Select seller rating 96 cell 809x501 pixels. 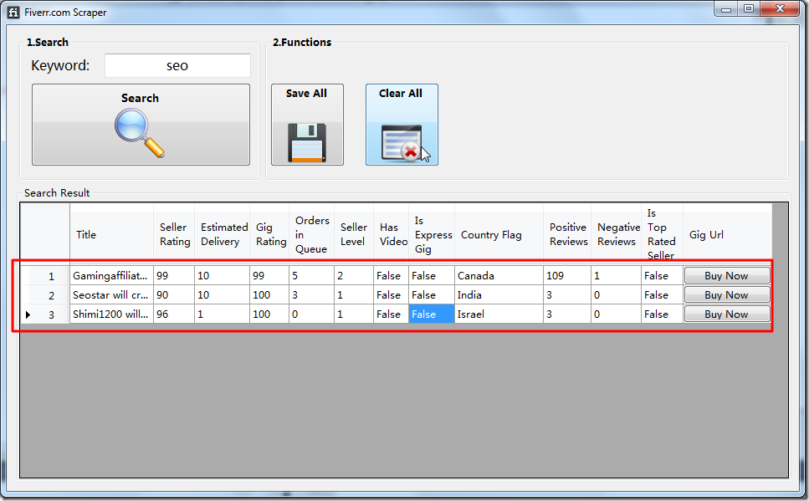(174, 314)
